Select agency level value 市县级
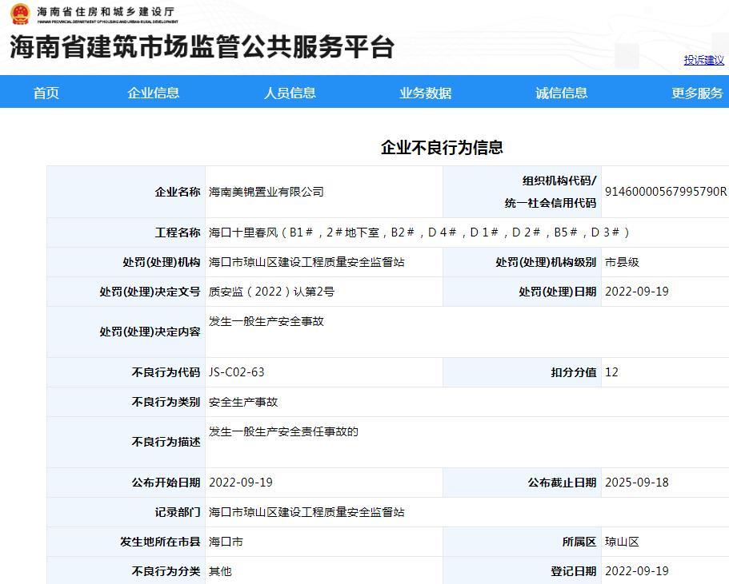The image size is (729, 584). (x=622, y=262)
